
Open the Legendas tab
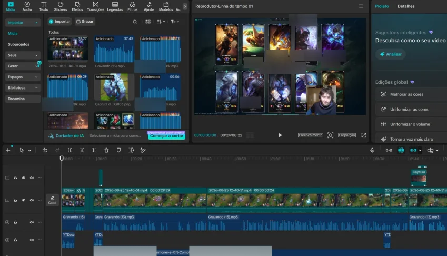coord(115,6)
